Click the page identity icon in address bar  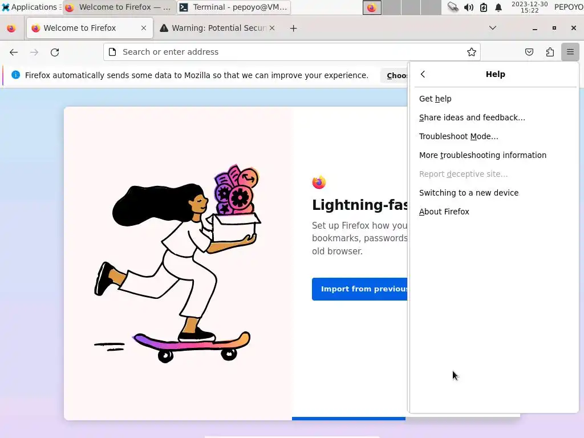pyautogui.click(x=112, y=52)
